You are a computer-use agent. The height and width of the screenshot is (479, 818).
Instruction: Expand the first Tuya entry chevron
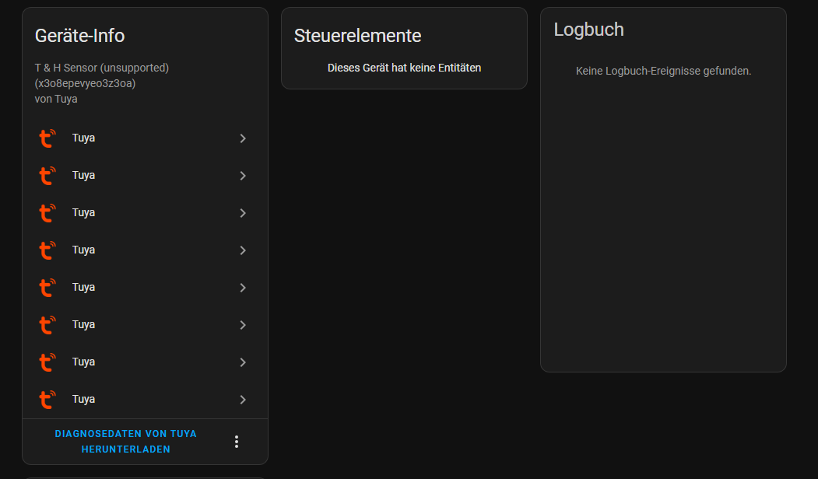(243, 138)
